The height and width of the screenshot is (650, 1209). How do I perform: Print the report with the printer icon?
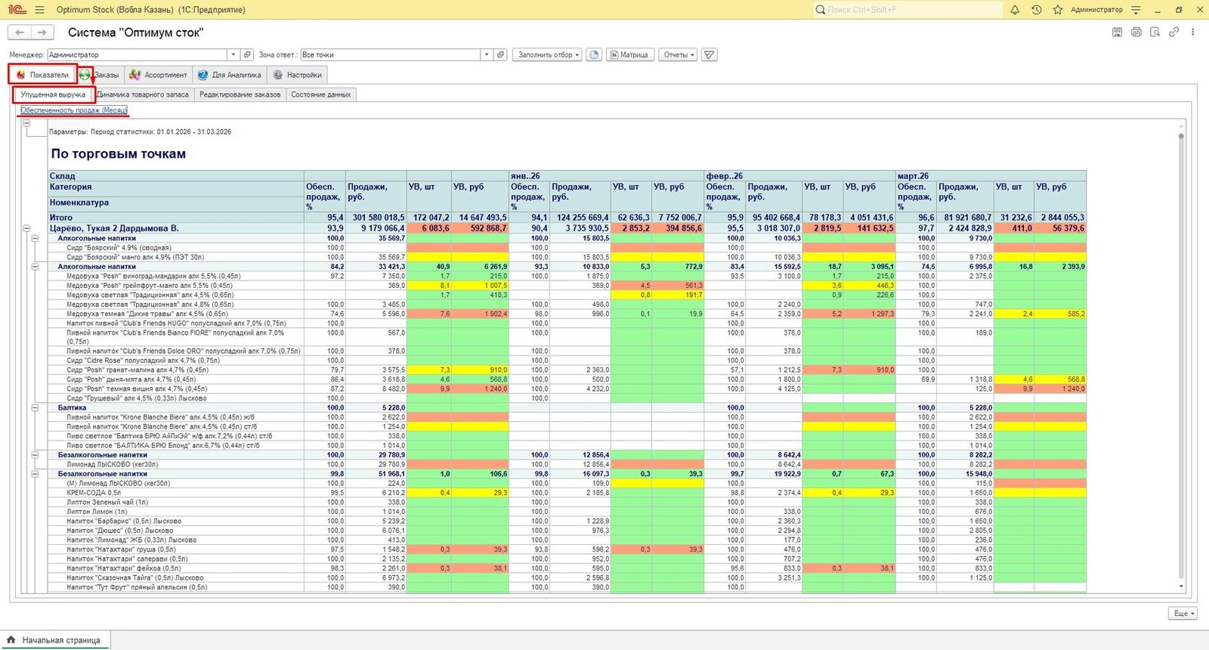pyautogui.click(x=1136, y=32)
